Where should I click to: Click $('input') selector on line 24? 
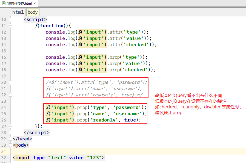(60, 108)
